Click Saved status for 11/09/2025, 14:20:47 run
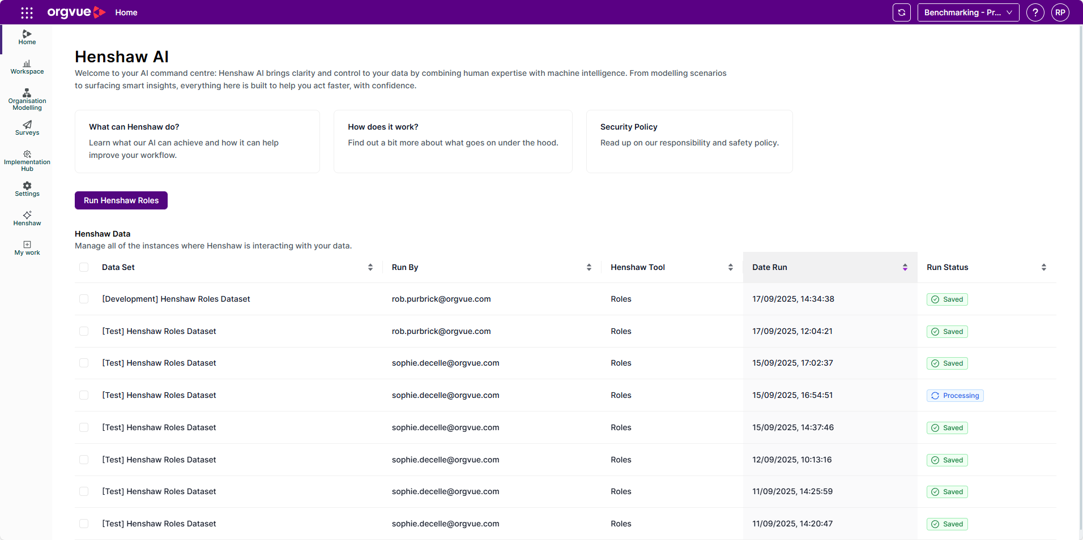Viewport: 1083px width, 540px height. (947, 524)
